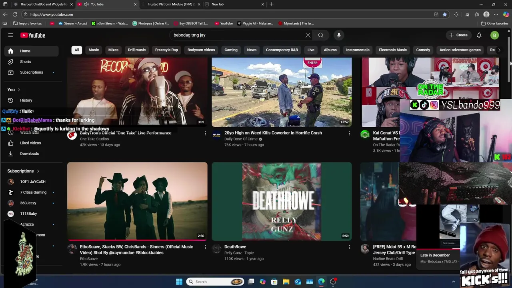Play the BabyTron One Take thumbnail
Image resolution: width=512 pixels, height=288 pixels.
(x=137, y=92)
